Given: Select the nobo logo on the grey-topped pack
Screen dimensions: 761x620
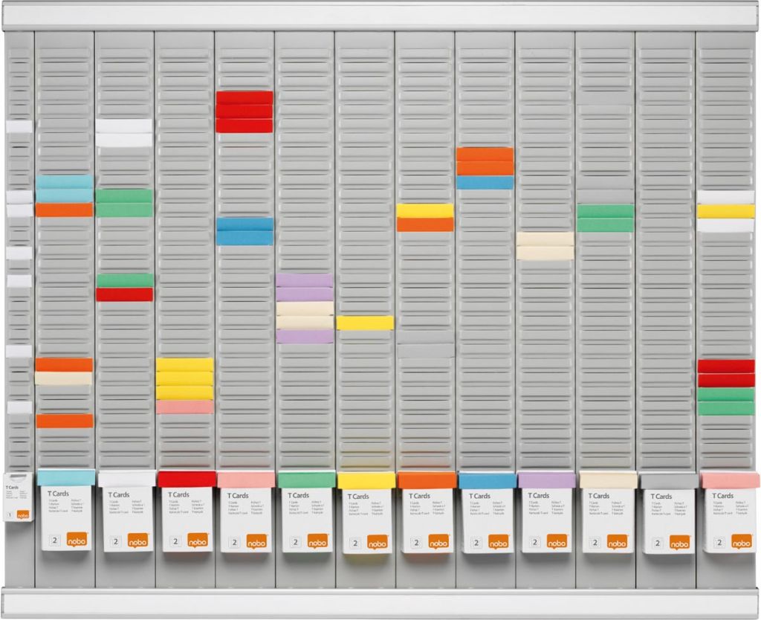Looking at the screenshot, I should (x=679, y=542).
